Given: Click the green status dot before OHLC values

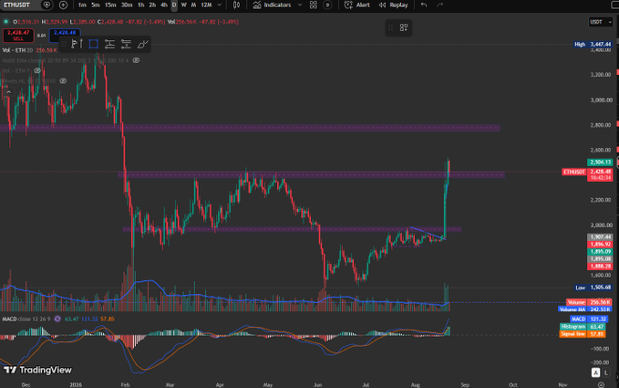Looking at the screenshot, I should [5, 22].
